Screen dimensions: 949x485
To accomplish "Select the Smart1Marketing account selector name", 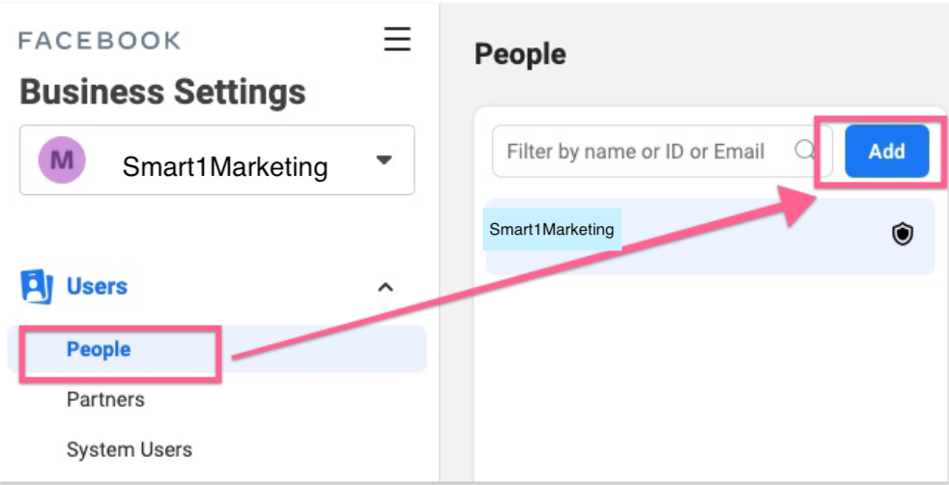I will [224, 167].
